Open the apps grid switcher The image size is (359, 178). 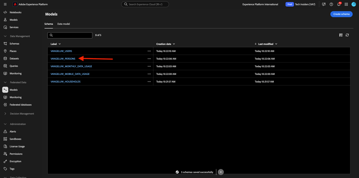click(x=346, y=4)
